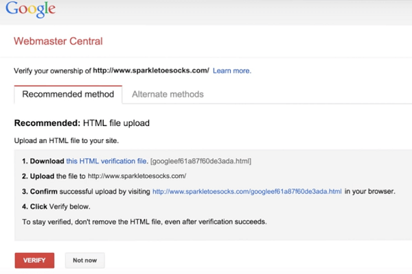
Task: Click the 'Click Verify below' step text
Action: (x=56, y=207)
